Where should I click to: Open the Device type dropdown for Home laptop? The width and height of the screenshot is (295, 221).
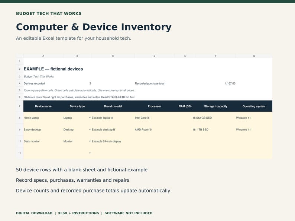point(90,118)
